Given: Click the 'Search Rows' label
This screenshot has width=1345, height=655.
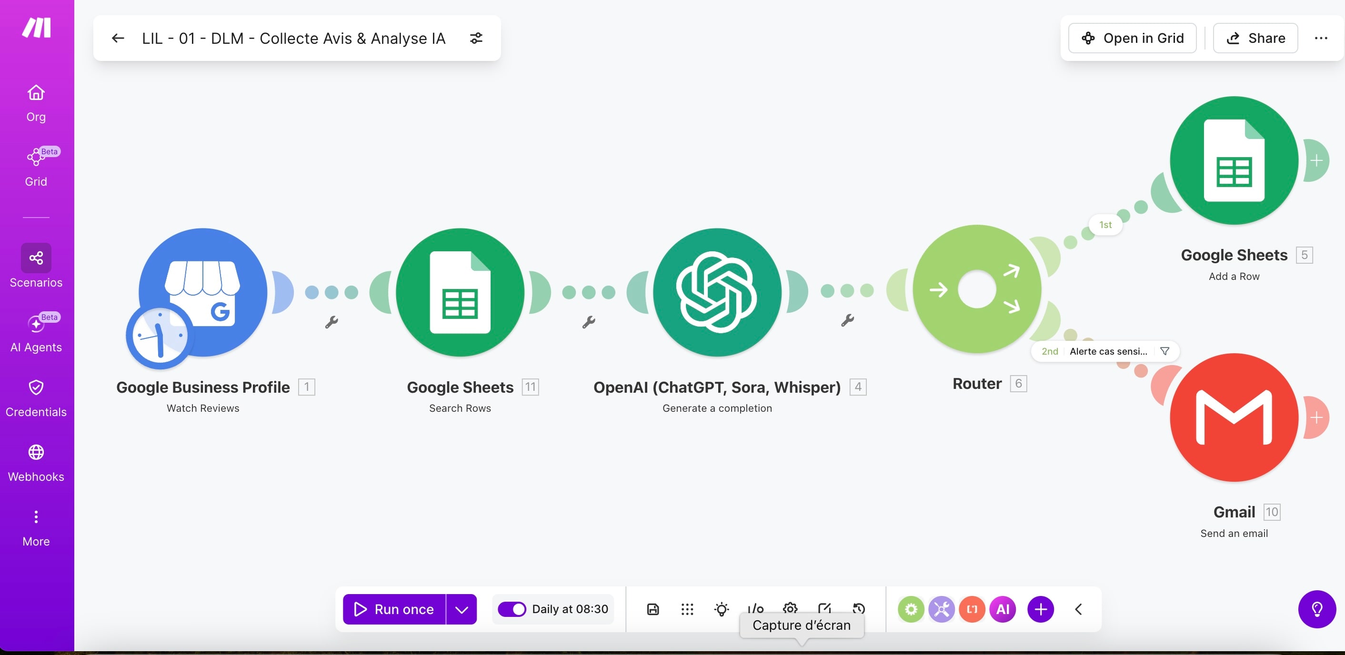Looking at the screenshot, I should (460, 408).
